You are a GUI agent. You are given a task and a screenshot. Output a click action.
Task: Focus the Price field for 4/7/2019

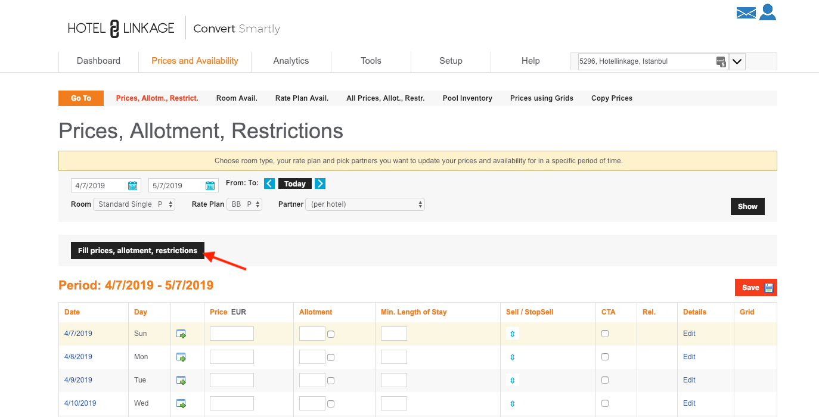pos(232,334)
